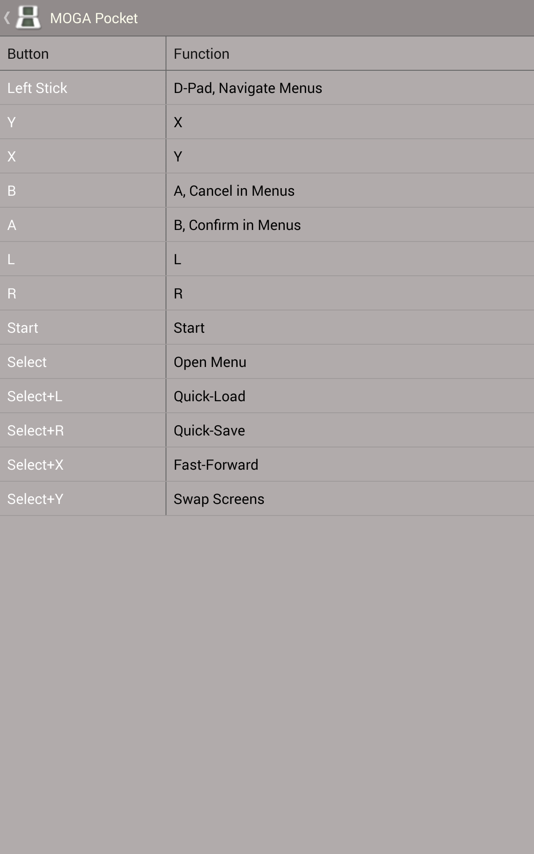Click the L shoulder button mapping

point(82,259)
